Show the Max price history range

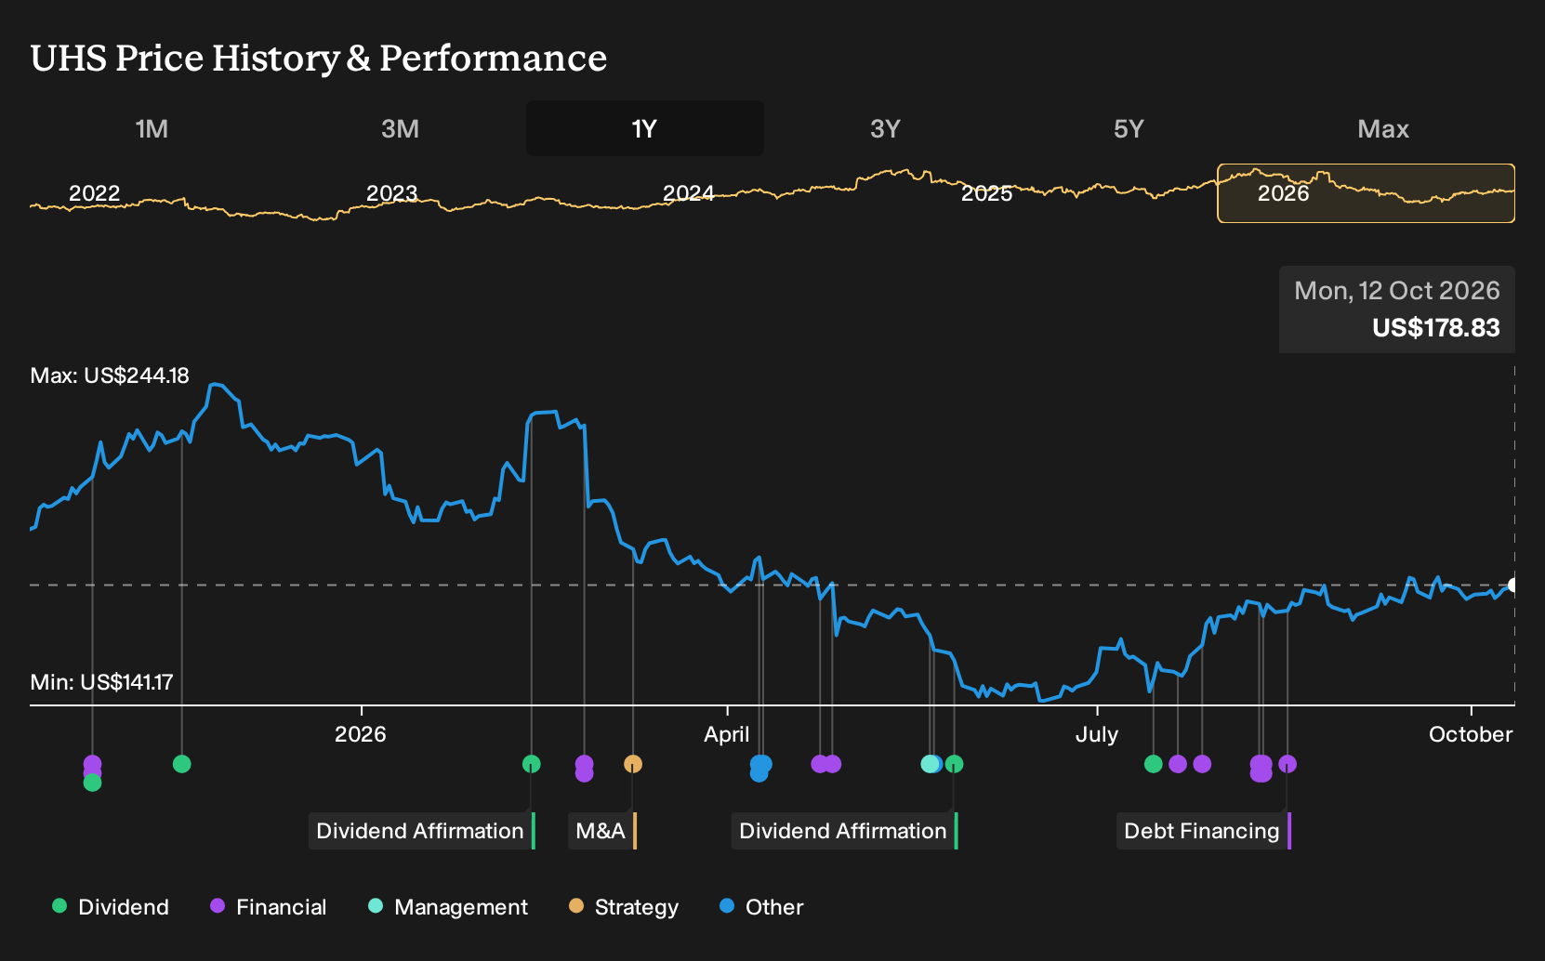click(1383, 128)
